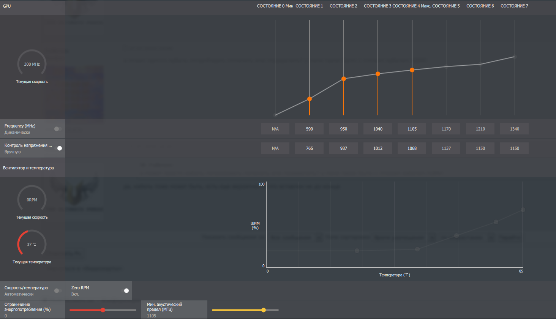Toggle the voltage control (Контроль напряжения) switch

pos(58,148)
